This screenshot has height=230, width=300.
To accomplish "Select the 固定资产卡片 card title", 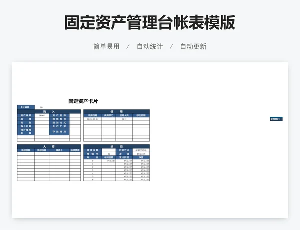I will pos(83,101).
